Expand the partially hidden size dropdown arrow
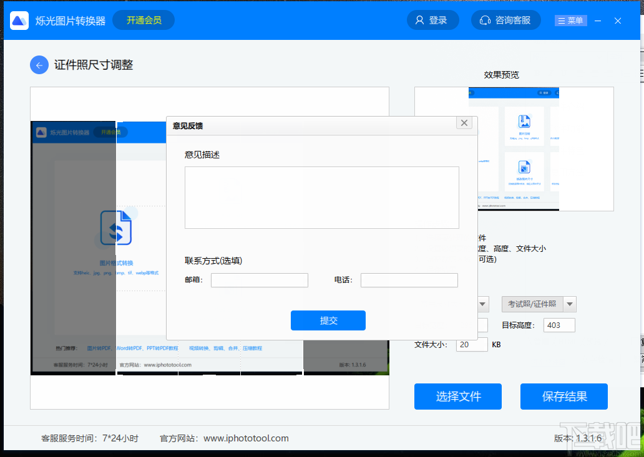Viewport: 644px width, 457px height. [x=482, y=304]
